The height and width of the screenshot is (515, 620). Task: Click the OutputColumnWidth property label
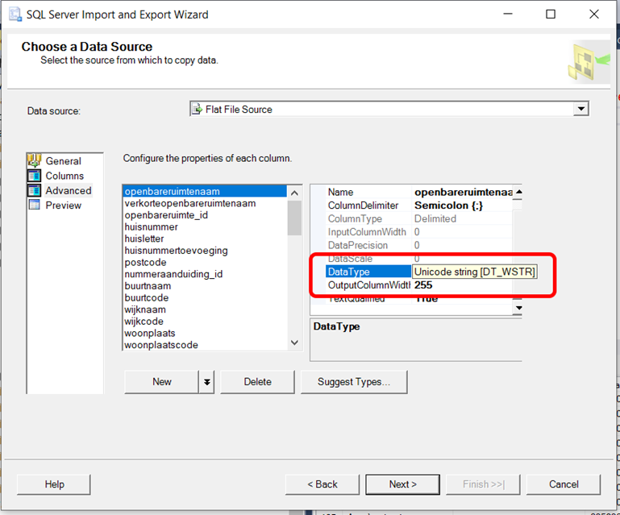click(369, 285)
